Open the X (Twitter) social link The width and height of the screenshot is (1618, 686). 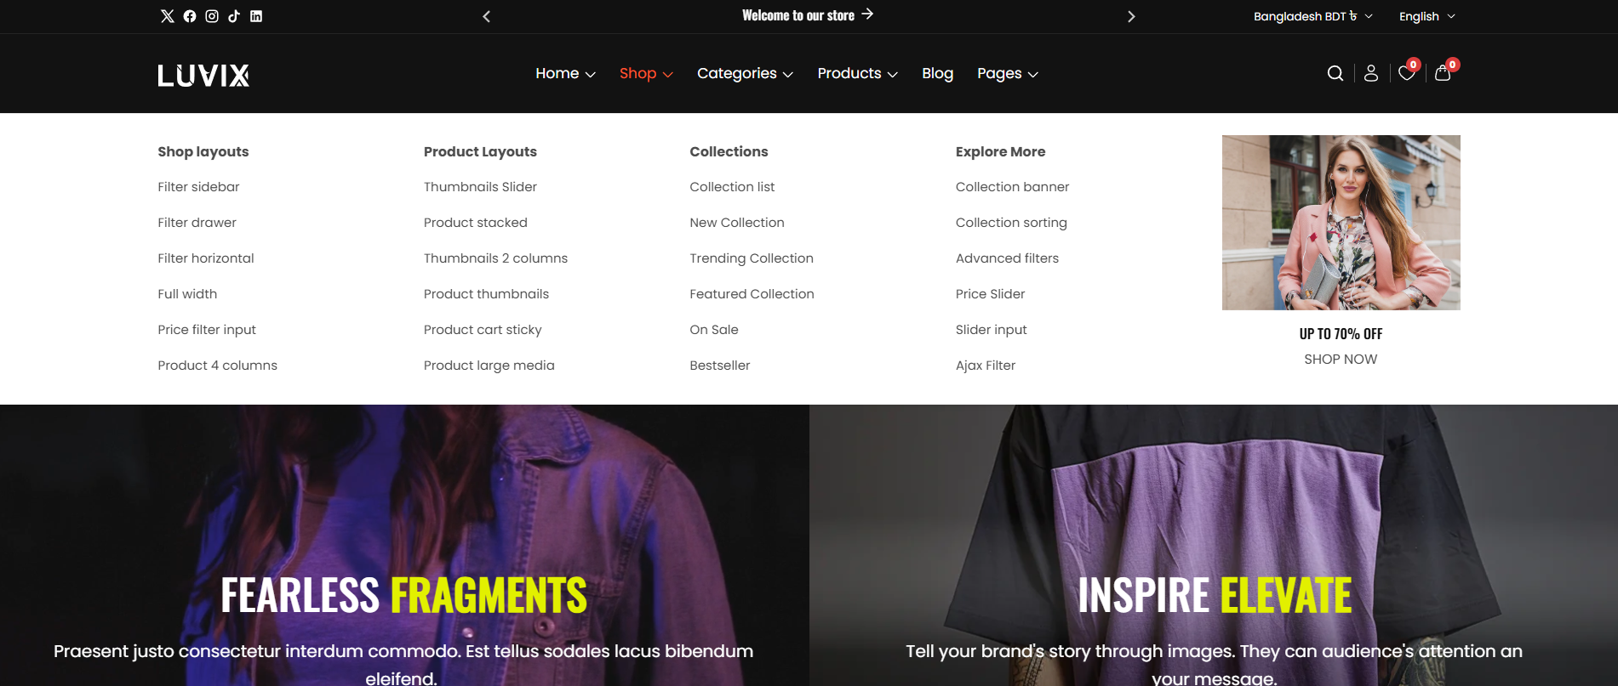(168, 16)
